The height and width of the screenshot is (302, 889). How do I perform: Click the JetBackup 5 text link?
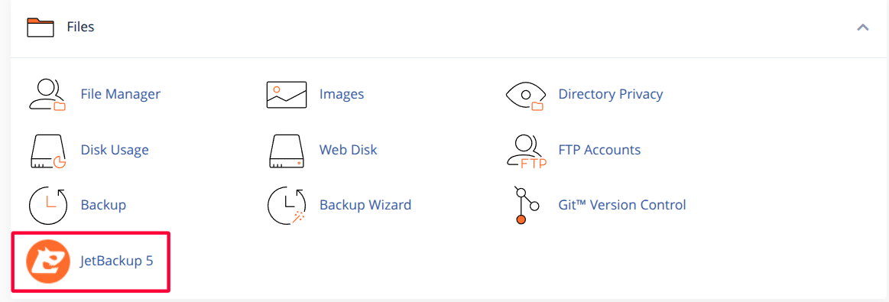pos(117,261)
